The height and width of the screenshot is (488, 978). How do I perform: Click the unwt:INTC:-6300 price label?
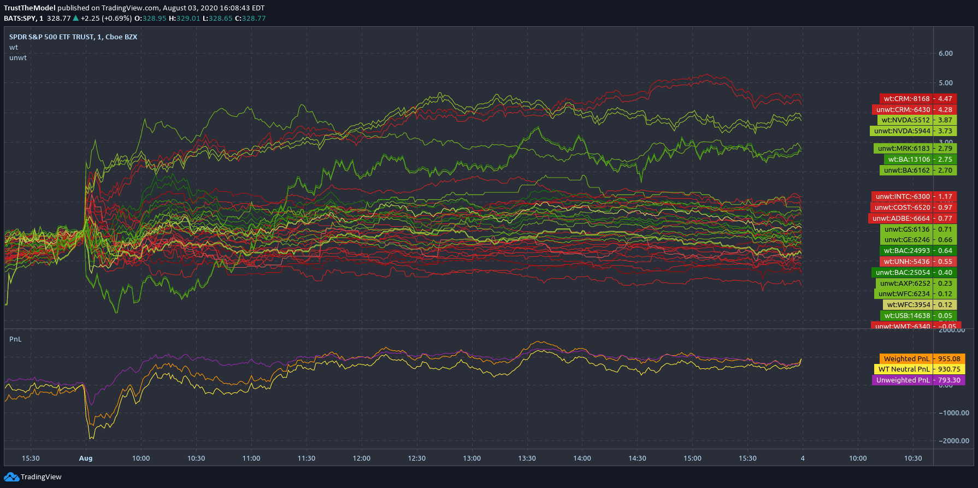914,197
